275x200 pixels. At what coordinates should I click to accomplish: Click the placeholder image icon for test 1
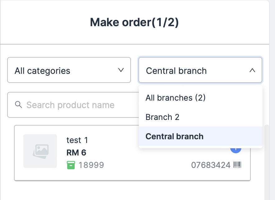click(x=40, y=151)
